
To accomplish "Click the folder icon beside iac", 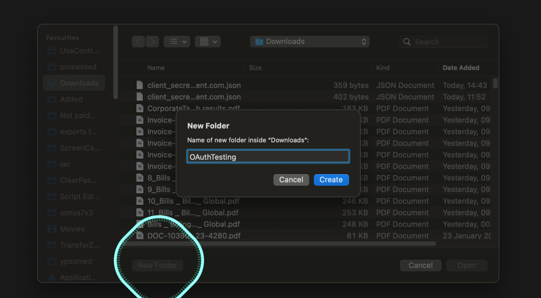I will coord(52,164).
